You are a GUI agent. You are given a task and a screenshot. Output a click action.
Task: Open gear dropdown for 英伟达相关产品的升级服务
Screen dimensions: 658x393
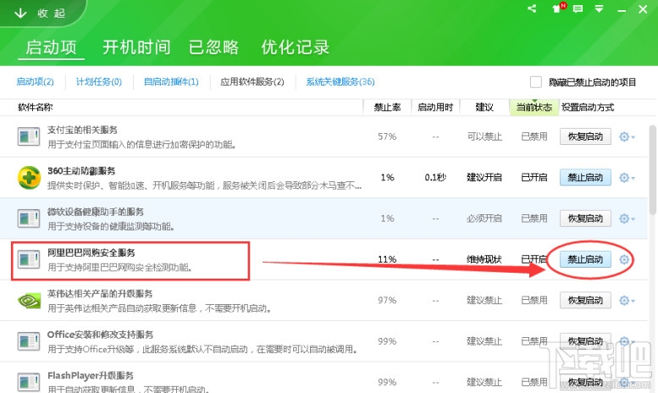point(627,300)
